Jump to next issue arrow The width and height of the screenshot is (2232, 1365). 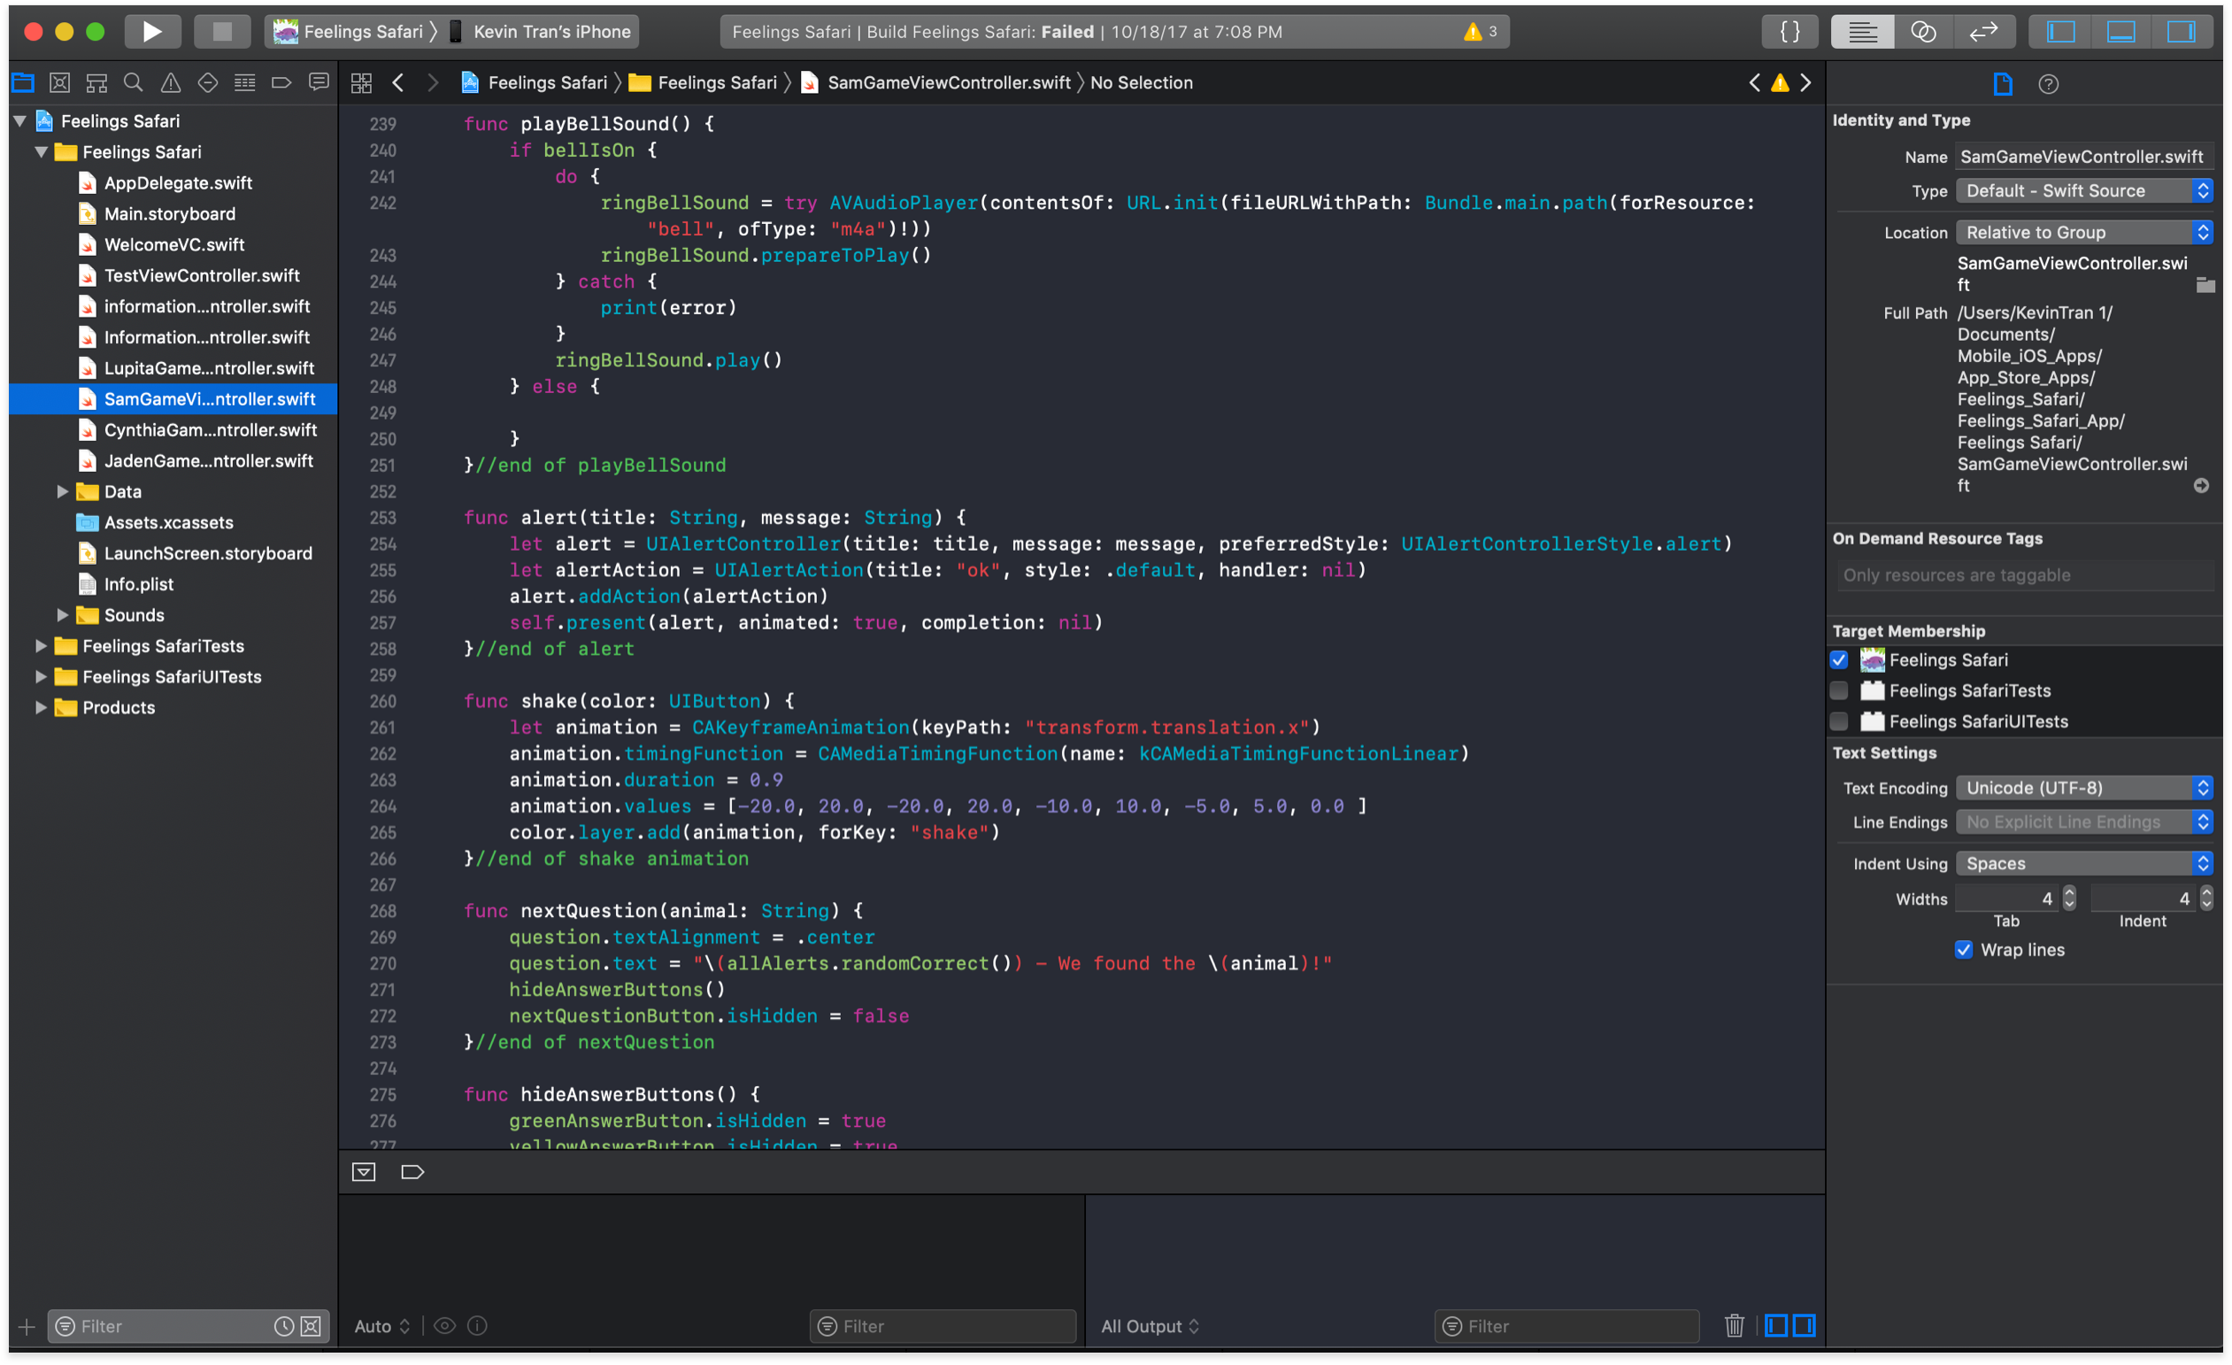(x=1805, y=83)
